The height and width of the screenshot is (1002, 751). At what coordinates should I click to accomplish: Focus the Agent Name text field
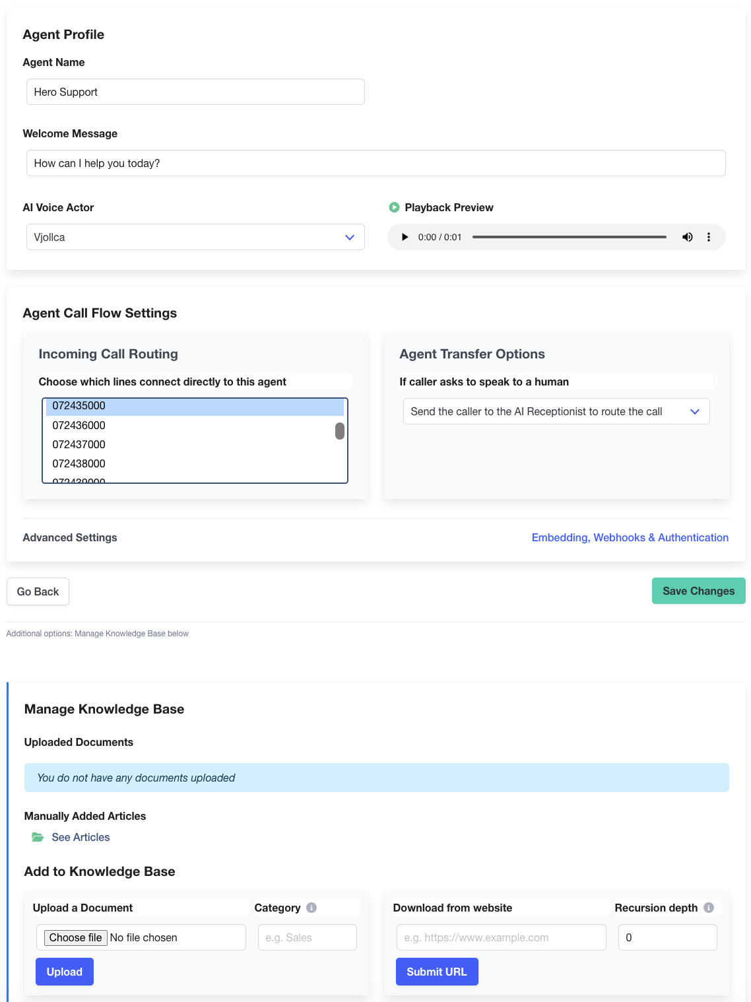coord(195,92)
